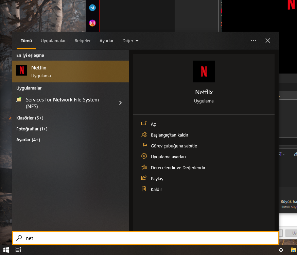Viewport: 297px width, 255px height.
Task: Click the Instagram icon in background sidebar
Action: click(92, 23)
